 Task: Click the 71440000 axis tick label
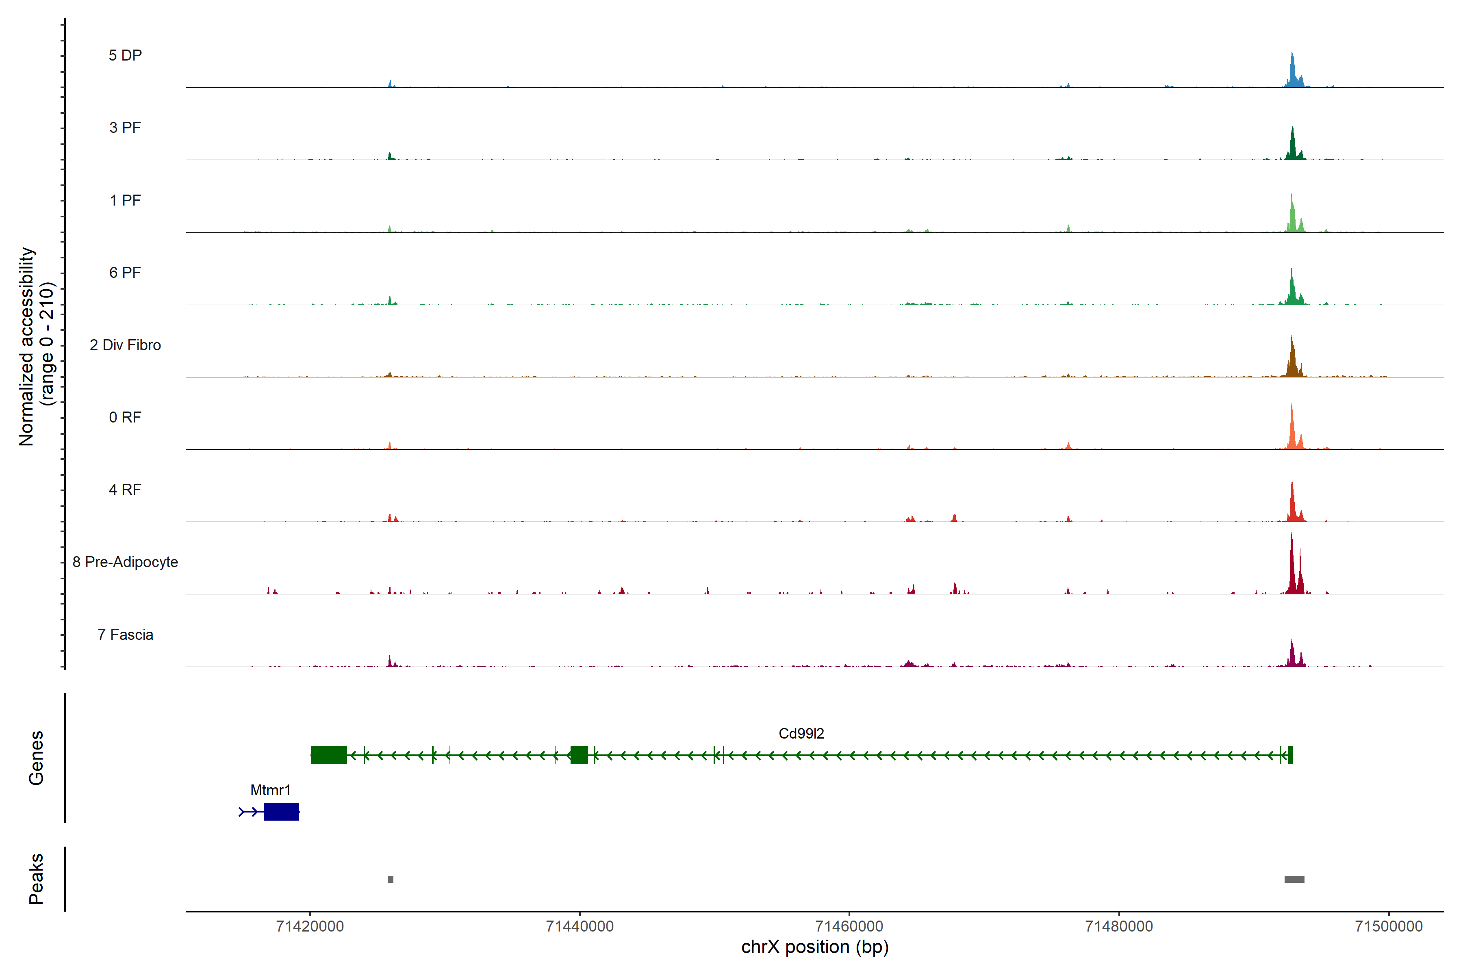[580, 927]
